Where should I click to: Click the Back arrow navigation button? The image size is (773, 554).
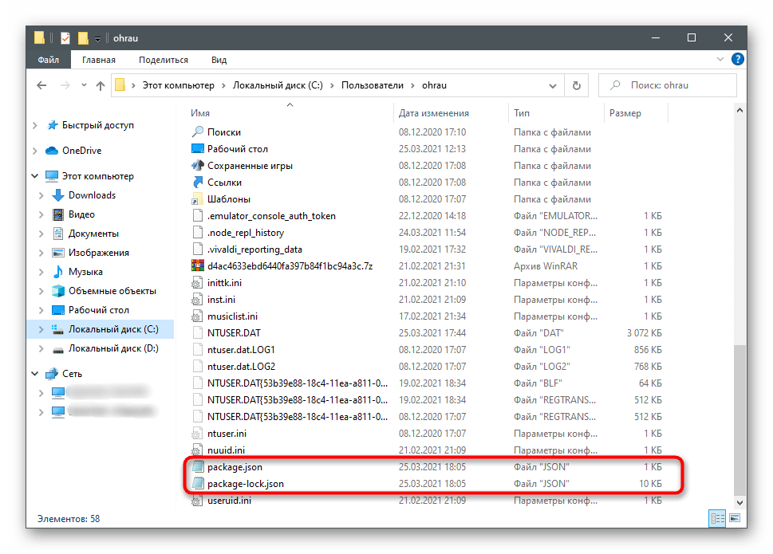[x=41, y=85]
